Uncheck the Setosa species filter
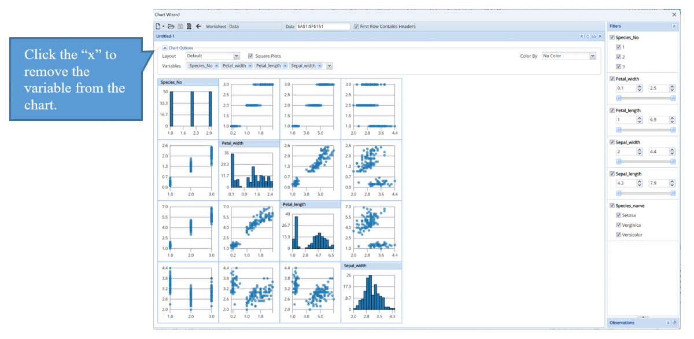 tap(619, 215)
